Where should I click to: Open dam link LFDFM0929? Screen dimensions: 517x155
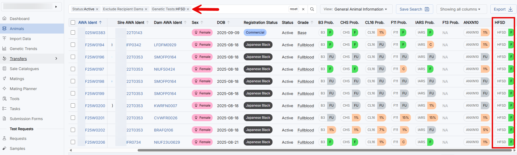click(165, 45)
